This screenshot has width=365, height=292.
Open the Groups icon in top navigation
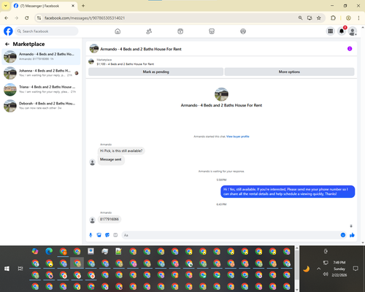[243, 31]
